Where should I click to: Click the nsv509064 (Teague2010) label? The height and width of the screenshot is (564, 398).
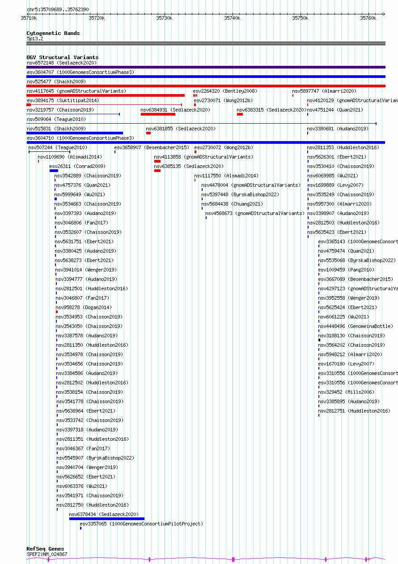56,119
